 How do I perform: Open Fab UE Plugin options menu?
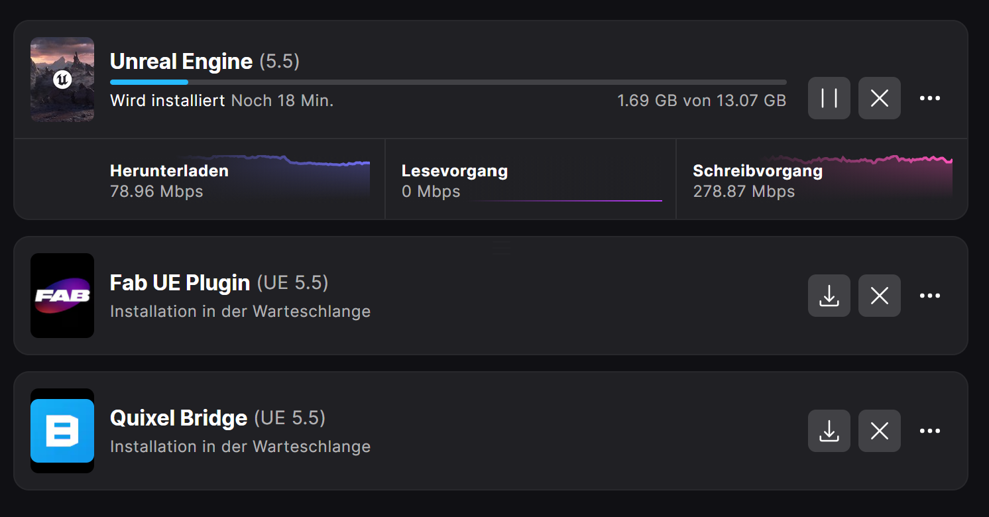click(929, 296)
